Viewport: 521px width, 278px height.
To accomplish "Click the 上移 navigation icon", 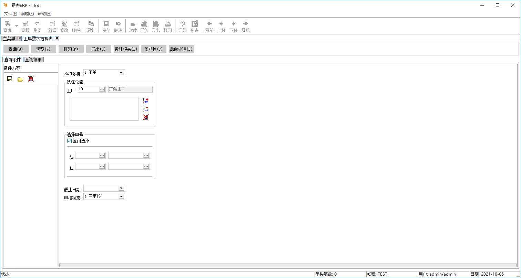I will (221, 26).
